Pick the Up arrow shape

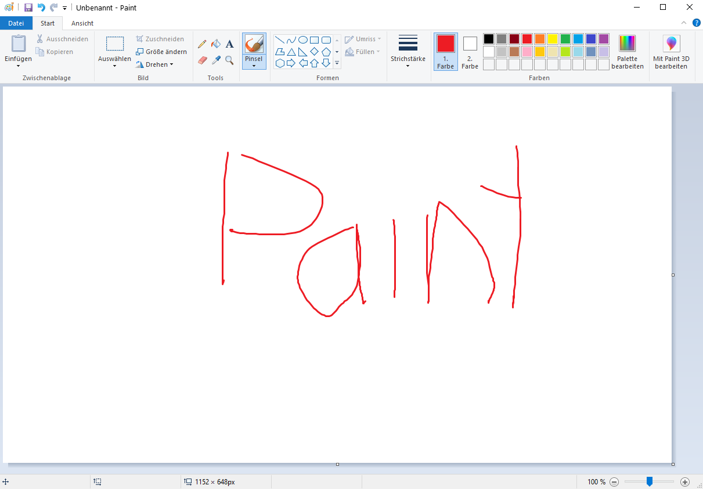tap(314, 63)
